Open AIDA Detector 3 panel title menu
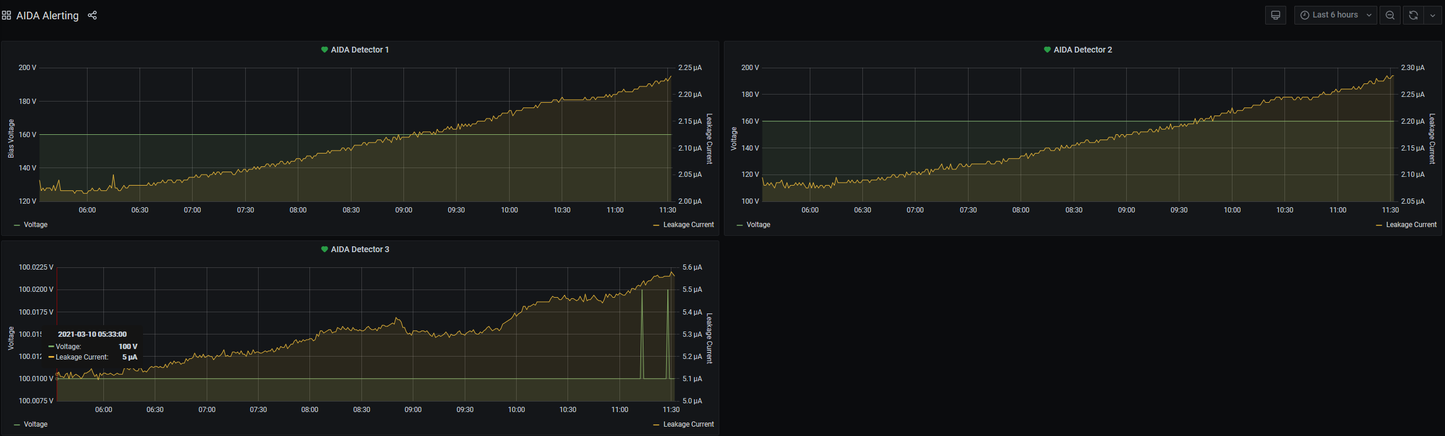This screenshot has width=1445, height=436. point(360,249)
